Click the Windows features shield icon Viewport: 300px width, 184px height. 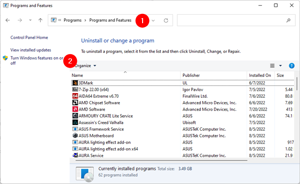click(x=6, y=58)
